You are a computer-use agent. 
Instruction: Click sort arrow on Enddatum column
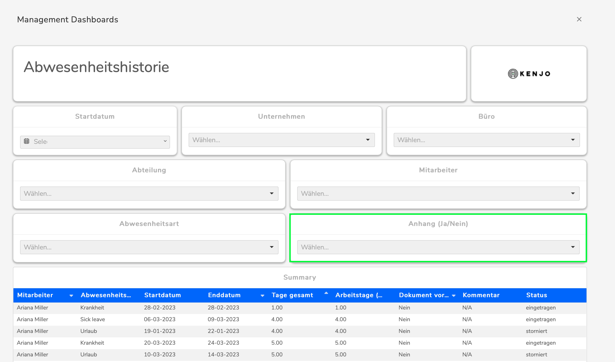pyautogui.click(x=262, y=296)
